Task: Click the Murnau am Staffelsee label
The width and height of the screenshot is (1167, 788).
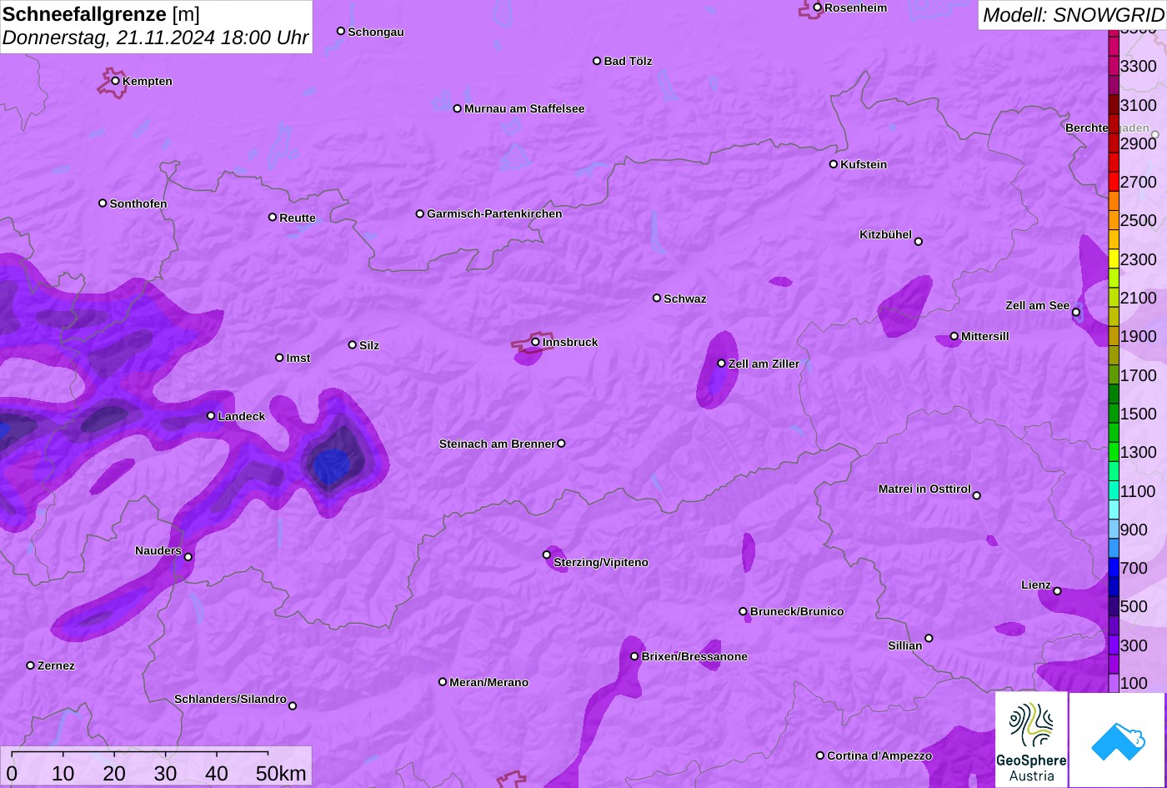Action: click(x=524, y=108)
